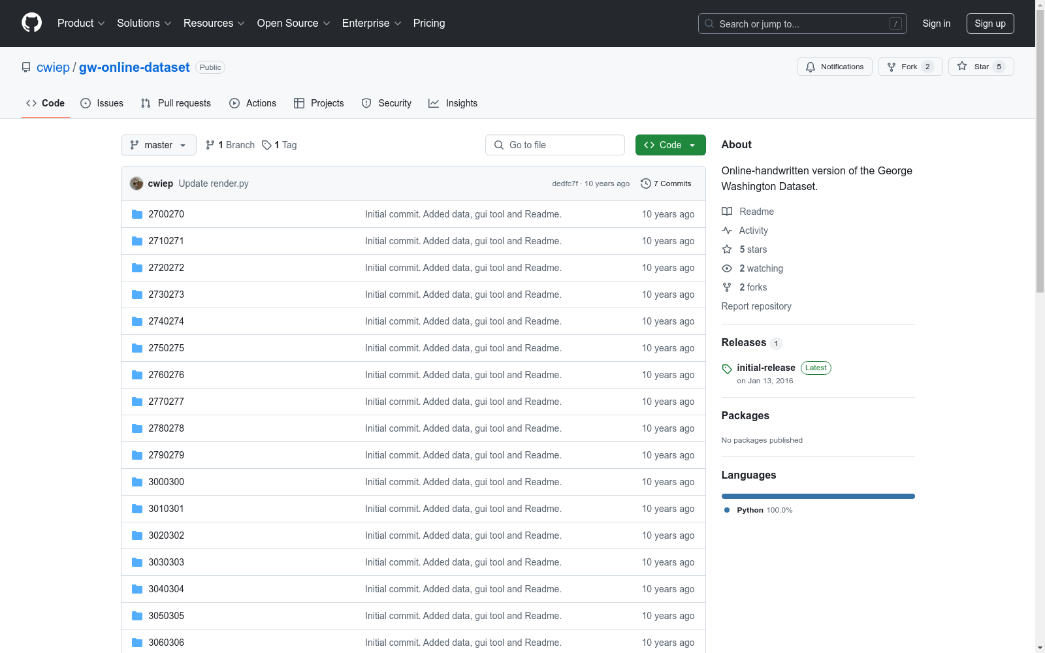Click the Sign in link
The height and width of the screenshot is (653, 1045).
click(x=937, y=24)
